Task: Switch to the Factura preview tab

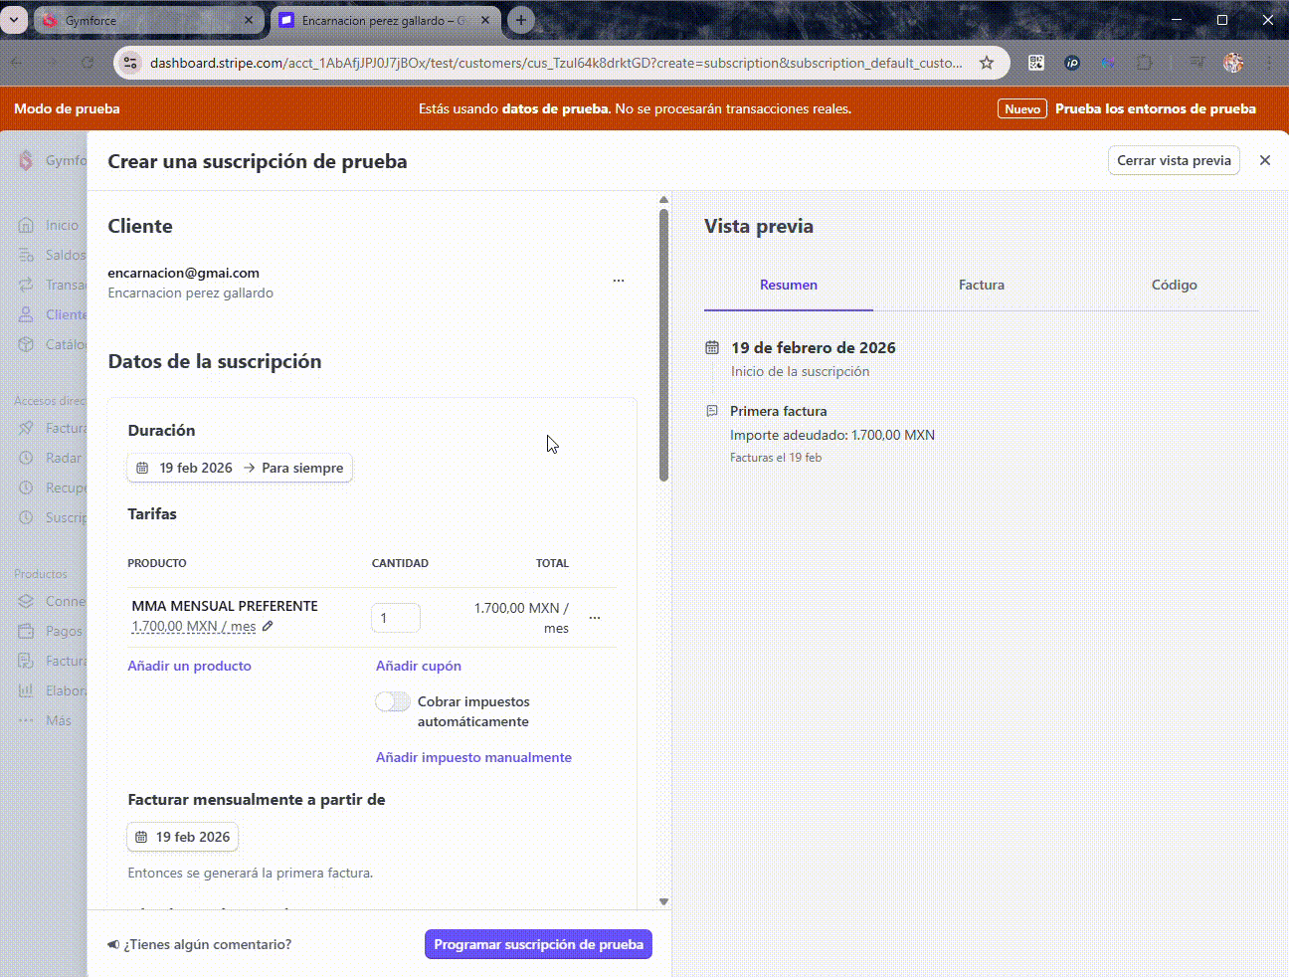Action: coord(981,285)
